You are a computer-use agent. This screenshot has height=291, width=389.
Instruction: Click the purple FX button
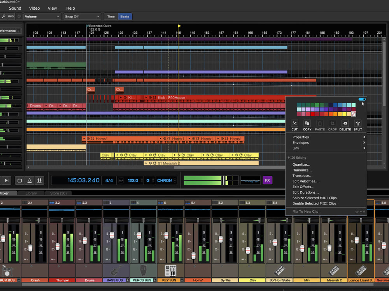tap(268, 180)
